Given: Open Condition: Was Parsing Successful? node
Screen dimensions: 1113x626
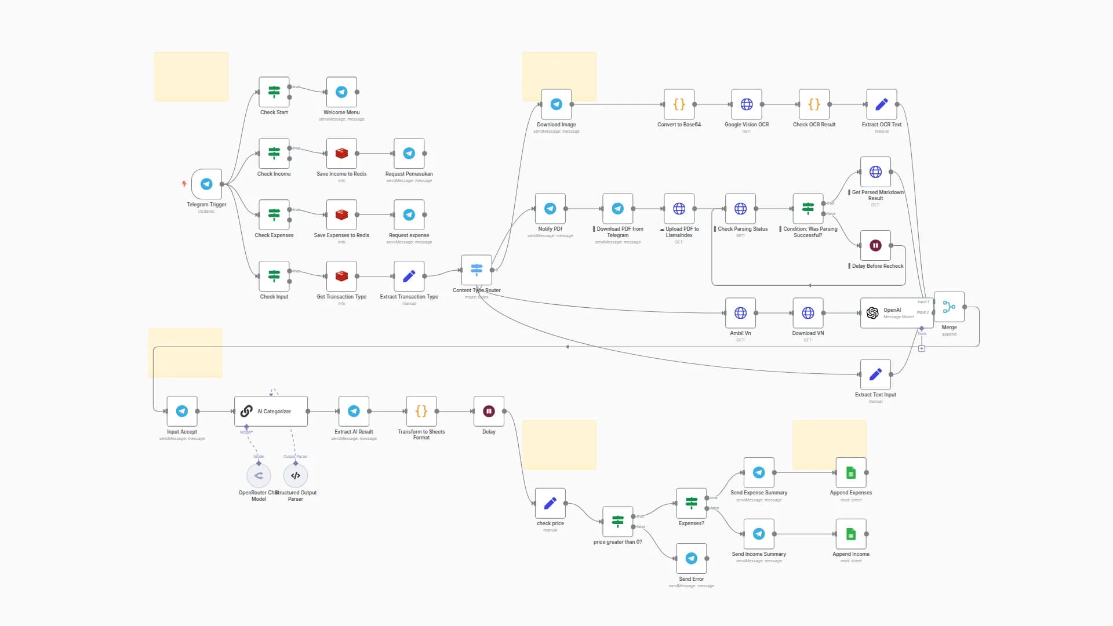Looking at the screenshot, I should [808, 209].
